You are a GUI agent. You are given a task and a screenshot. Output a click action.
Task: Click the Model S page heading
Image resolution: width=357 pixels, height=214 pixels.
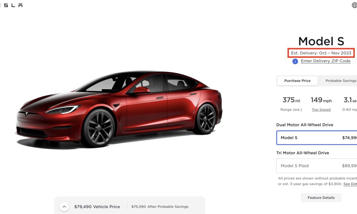[321, 41]
